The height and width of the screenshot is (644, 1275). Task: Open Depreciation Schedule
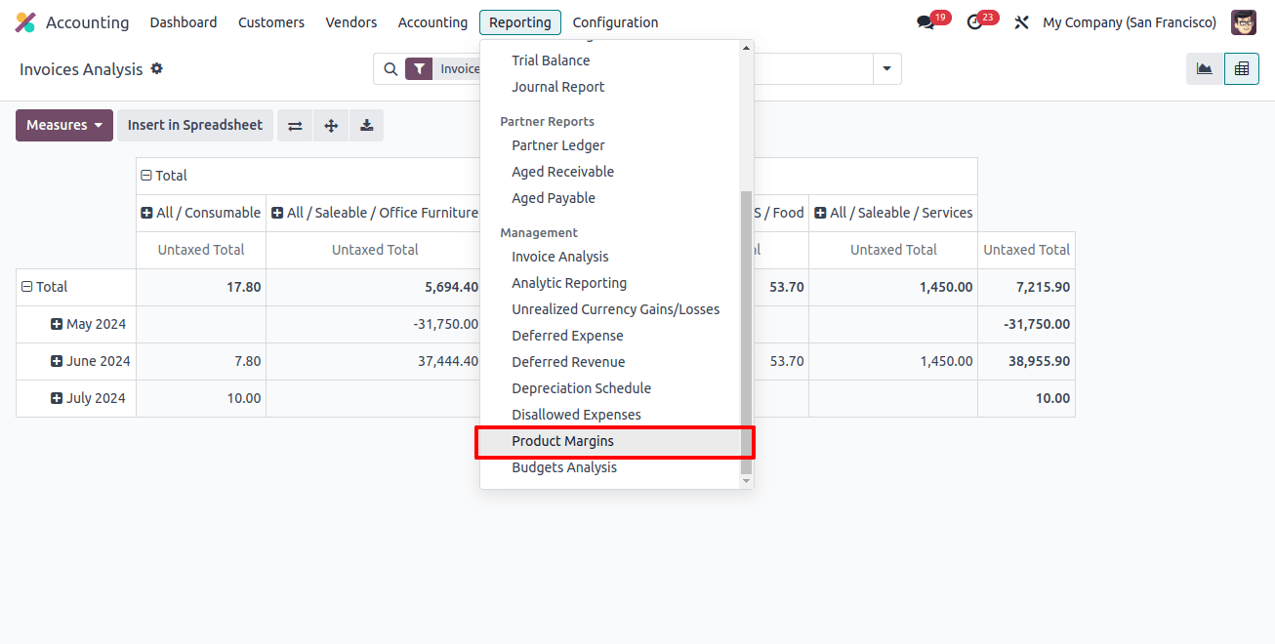coord(610,388)
